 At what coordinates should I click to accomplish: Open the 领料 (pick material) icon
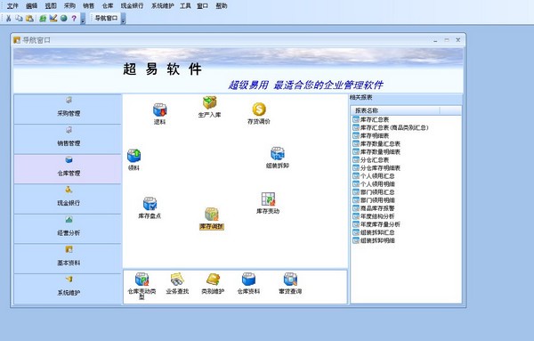tap(133, 156)
